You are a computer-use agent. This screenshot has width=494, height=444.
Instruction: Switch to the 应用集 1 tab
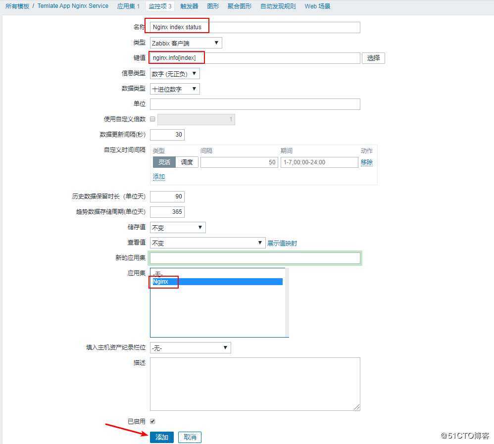pyautogui.click(x=129, y=6)
